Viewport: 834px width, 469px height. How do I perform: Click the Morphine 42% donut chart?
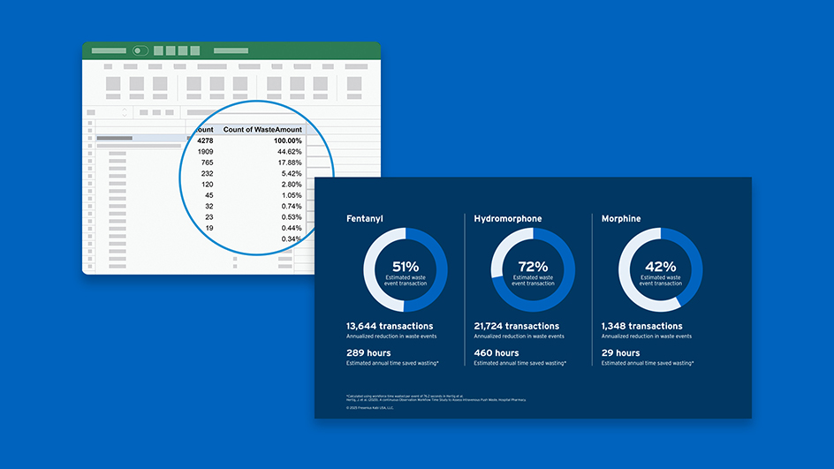tap(660, 270)
